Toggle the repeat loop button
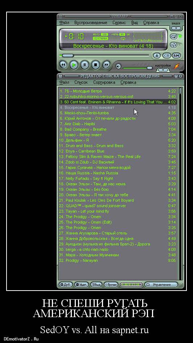This screenshot has height=343, width=193. pos(174,36)
